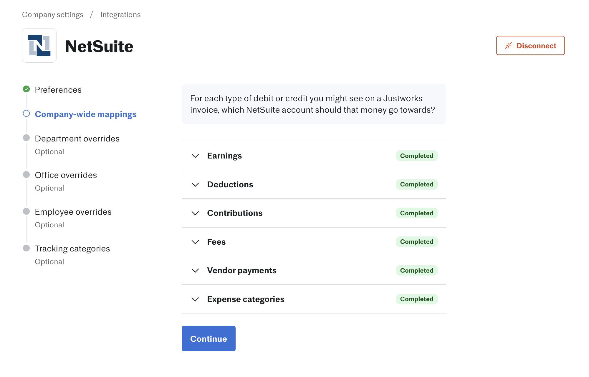Click the Deductions Completed badge
The image size is (589, 377).
tap(417, 184)
